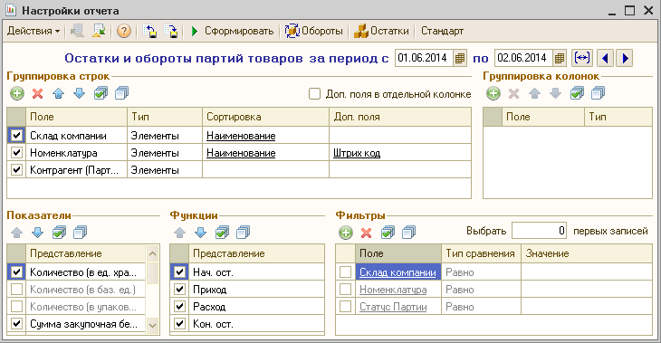This screenshot has height=343, width=661.
Task: Click the help question-mark icon in toolbar
Action: [x=123, y=31]
